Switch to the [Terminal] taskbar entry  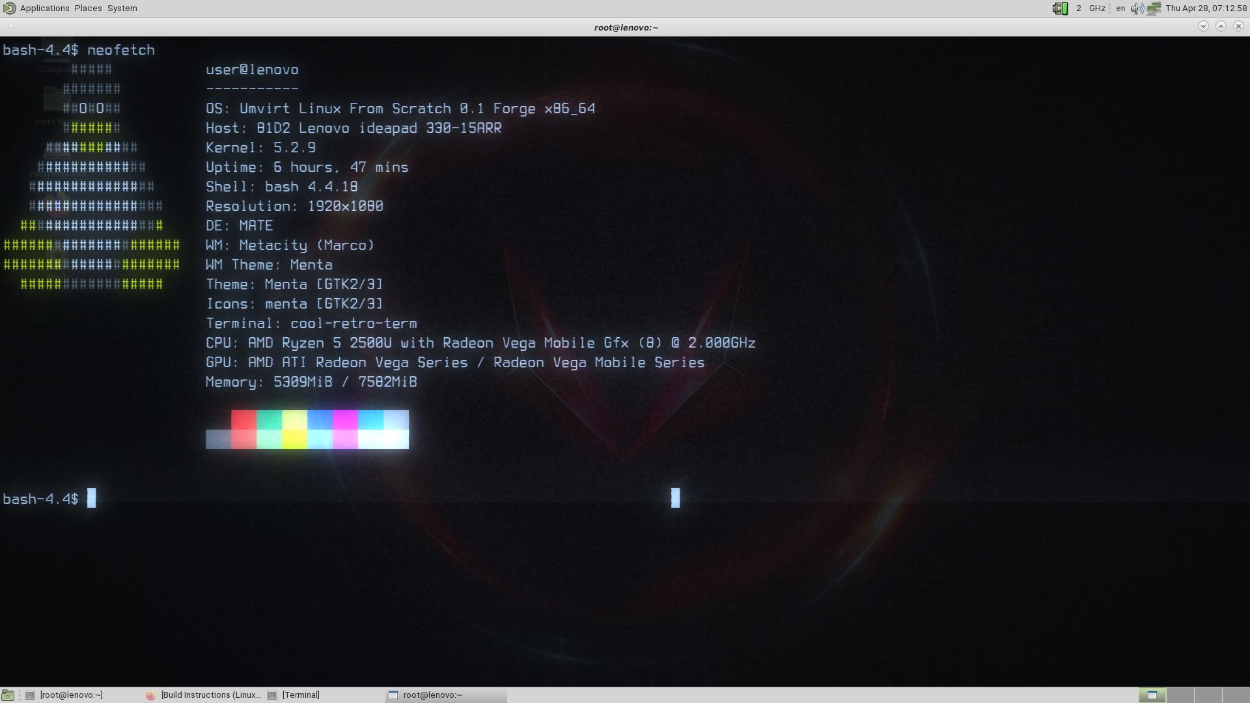[300, 695]
